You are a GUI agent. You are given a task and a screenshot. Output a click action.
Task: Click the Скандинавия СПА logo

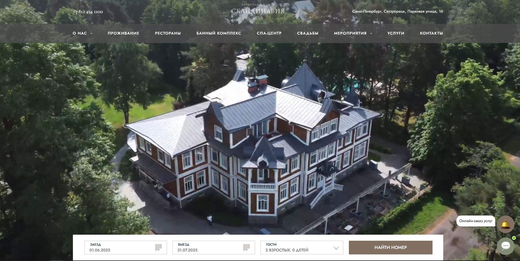click(258, 11)
